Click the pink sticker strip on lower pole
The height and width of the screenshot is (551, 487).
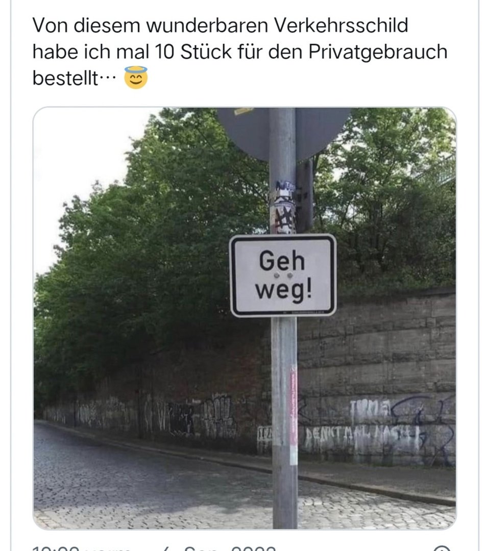[293, 415]
